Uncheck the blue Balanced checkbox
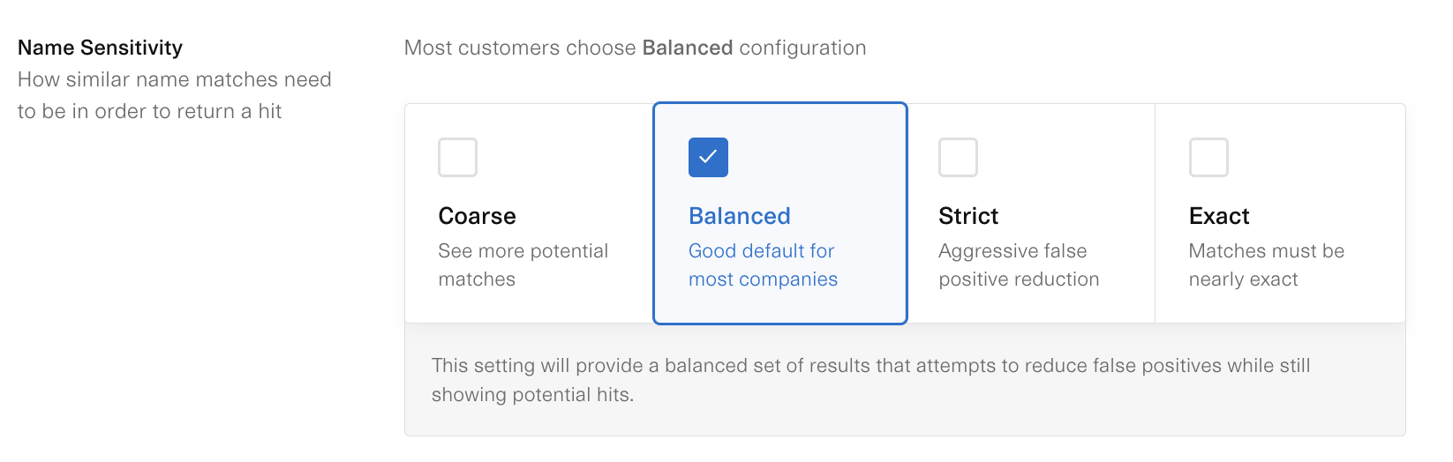The height and width of the screenshot is (462, 1453). [708, 157]
